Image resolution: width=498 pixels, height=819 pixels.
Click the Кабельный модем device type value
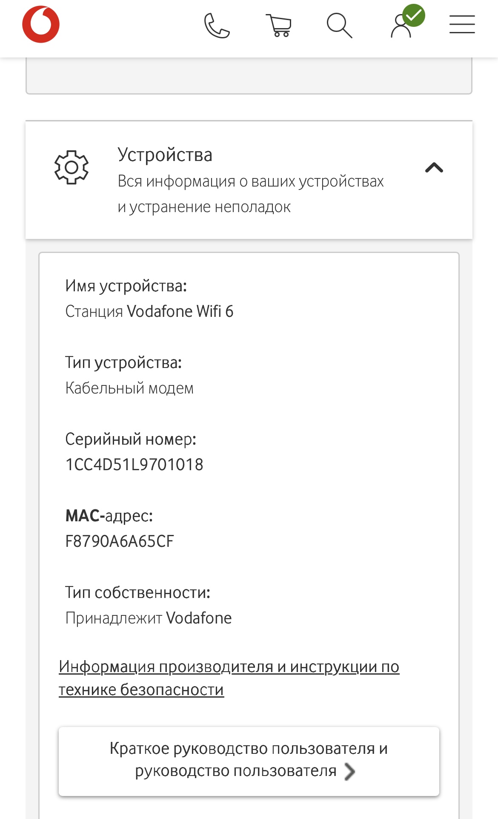point(129,388)
